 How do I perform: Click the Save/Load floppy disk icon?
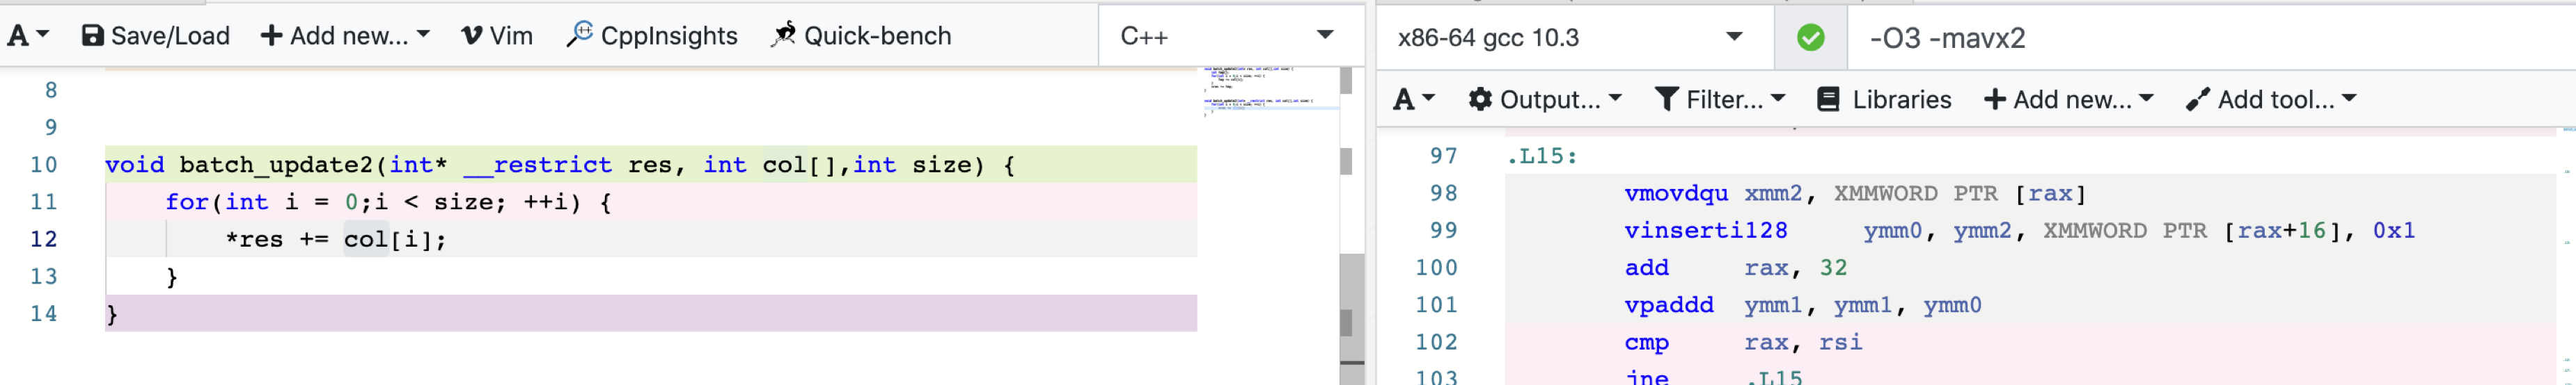pyautogui.click(x=92, y=36)
